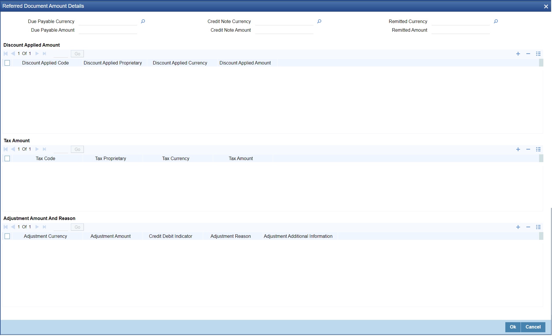Select the Tax Proprietary column header
Screen dimensions: 552x336
click(x=111, y=158)
